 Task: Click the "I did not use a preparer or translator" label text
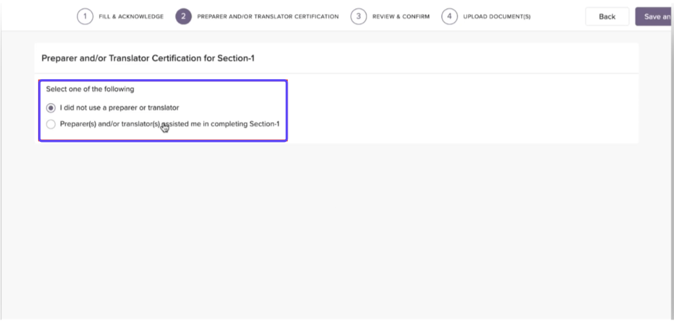tap(119, 108)
